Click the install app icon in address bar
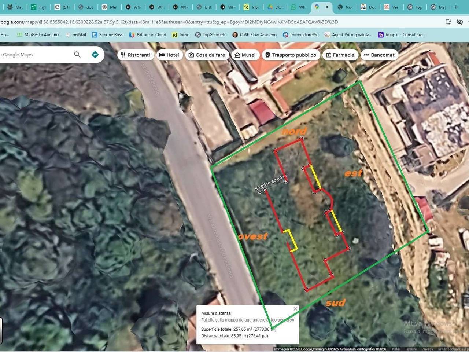This screenshot has width=469, height=352. [448, 22]
